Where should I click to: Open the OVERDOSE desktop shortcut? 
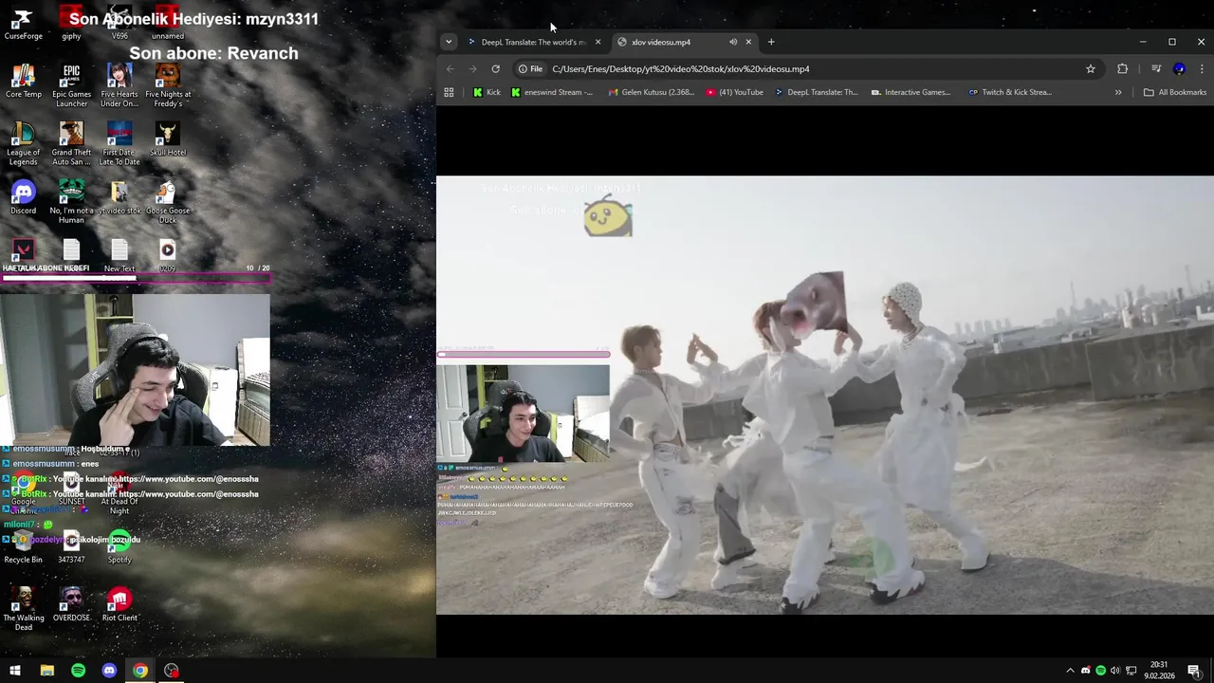(x=71, y=604)
